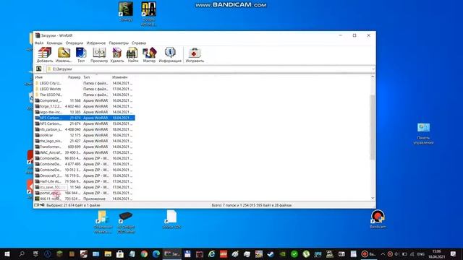Open the Файл menu
Viewport: 463px width, 260px height.
(x=39, y=43)
